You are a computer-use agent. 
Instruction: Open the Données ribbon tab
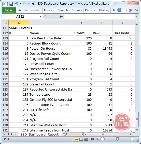point(77,10)
